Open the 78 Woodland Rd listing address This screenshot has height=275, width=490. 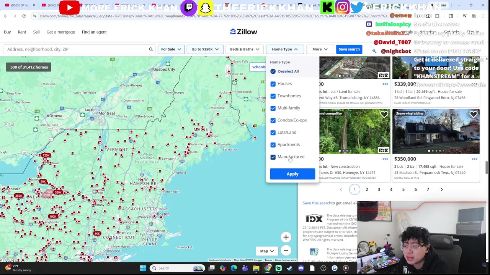click(430, 98)
